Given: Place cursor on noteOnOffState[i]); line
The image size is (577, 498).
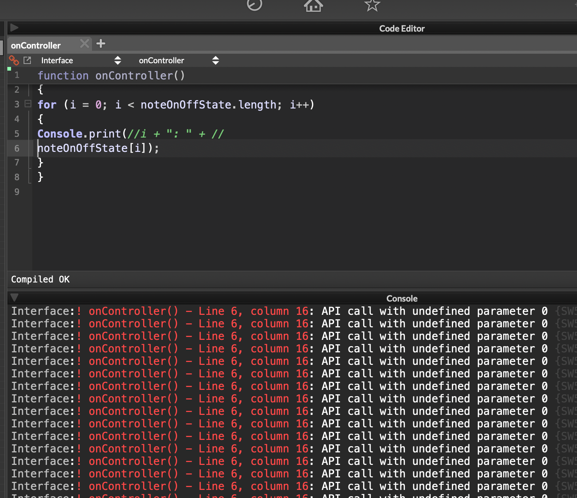Looking at the screenshot, I should [x=98, y=148].
